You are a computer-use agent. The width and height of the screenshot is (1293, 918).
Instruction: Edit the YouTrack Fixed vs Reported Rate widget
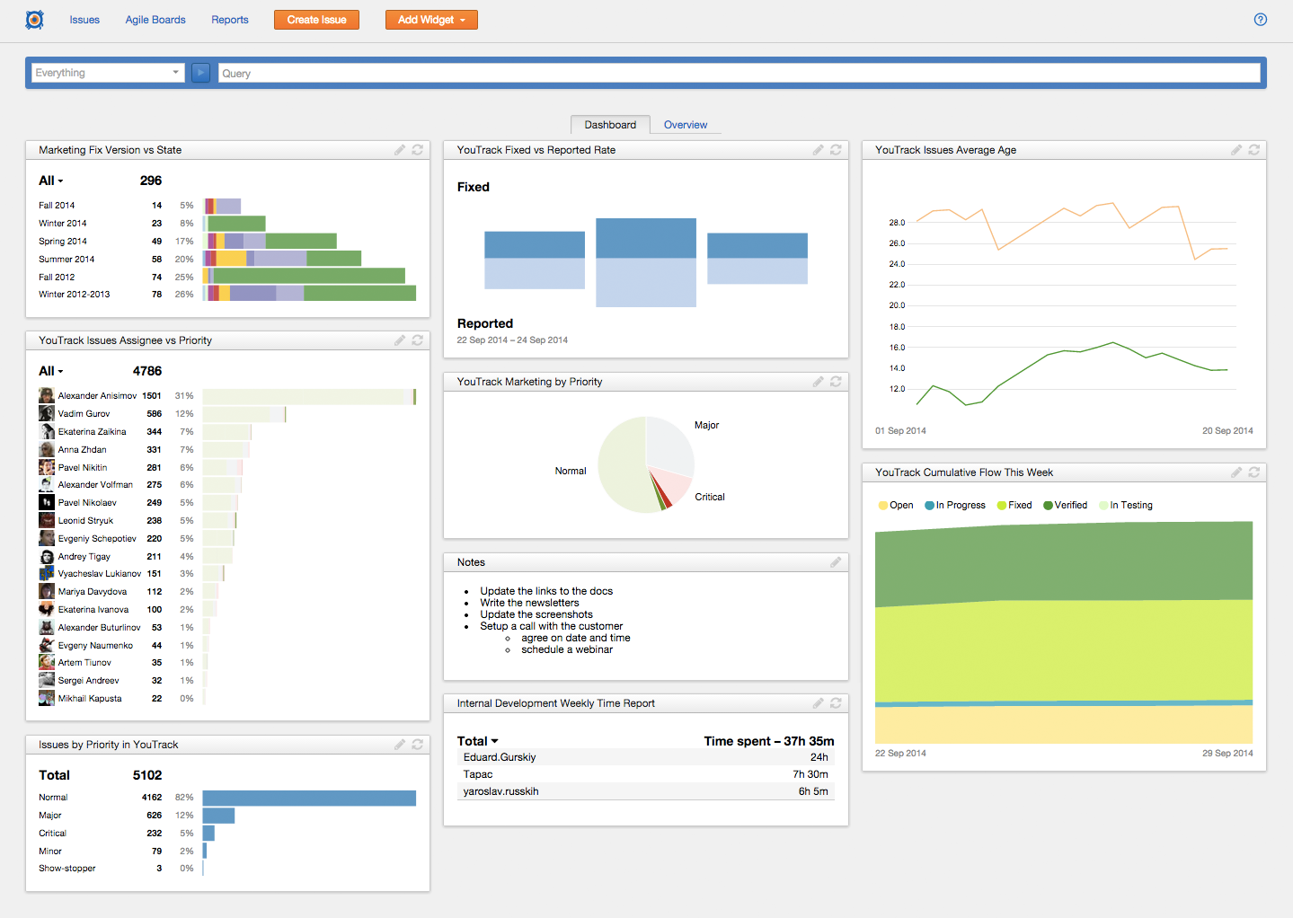pyautogui.click(x=819, y=150)
